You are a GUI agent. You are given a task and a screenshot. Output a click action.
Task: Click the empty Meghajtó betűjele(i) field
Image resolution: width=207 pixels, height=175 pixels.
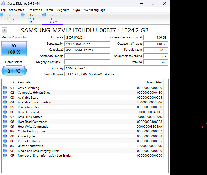click(87, 62)
